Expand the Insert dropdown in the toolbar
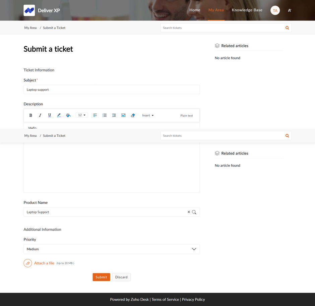 pyautogui.click(x=148, y=115)
